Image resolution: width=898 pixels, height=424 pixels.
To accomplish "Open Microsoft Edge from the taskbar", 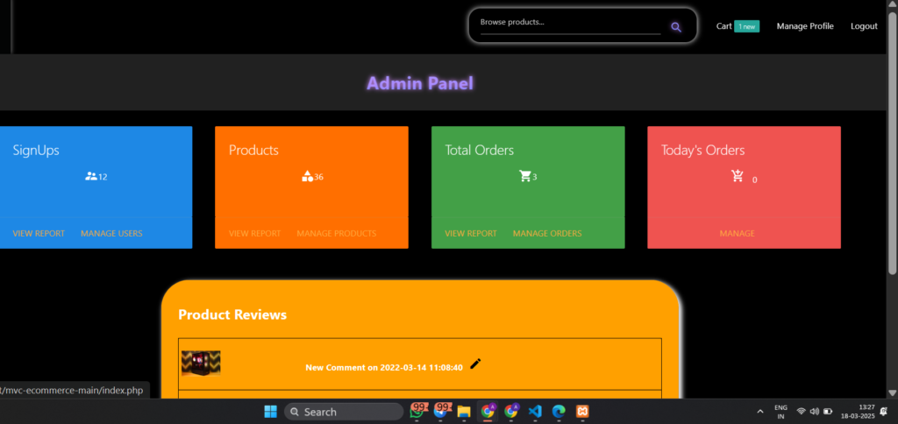I will pos(559,412).
